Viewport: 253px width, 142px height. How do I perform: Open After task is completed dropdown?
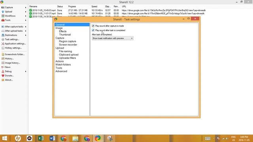point(112,38)
